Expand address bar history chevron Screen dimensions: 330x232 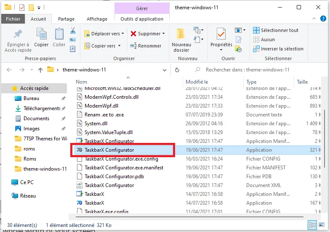165,70
